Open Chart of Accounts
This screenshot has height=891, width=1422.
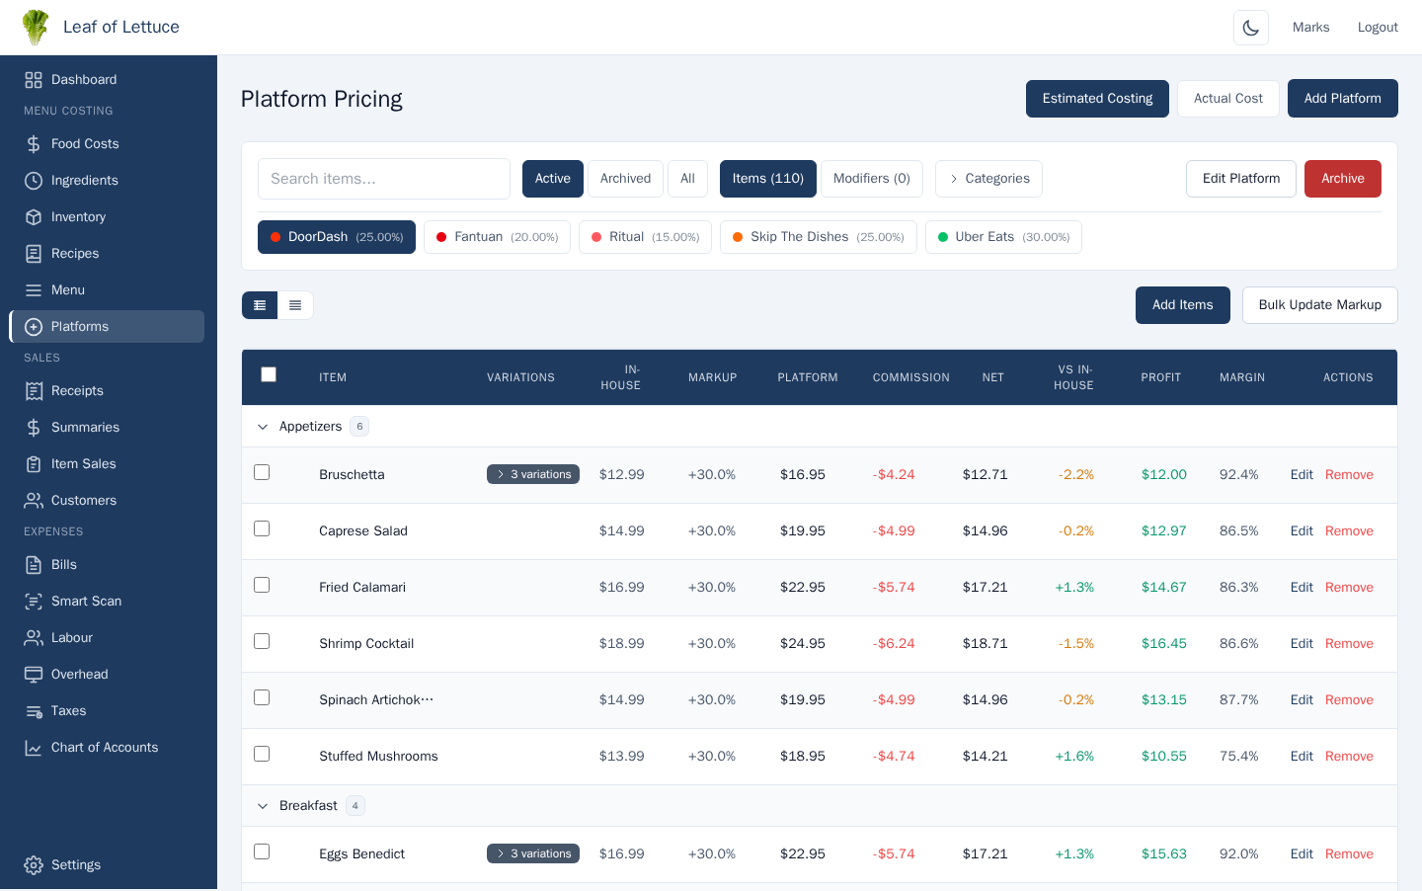(x=104, y=747)
